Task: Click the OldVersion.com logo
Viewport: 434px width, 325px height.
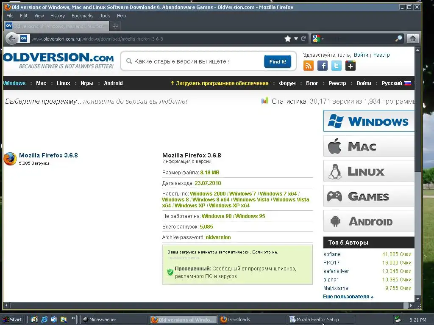Action: pyautogui.click(x=58, y=60)
